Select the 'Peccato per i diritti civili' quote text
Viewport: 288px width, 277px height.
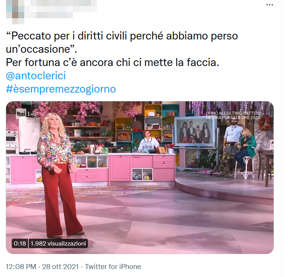coord(122,42)
